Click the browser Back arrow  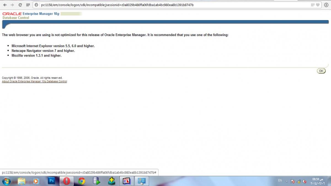pyautogui.click(x=5, y=5)
